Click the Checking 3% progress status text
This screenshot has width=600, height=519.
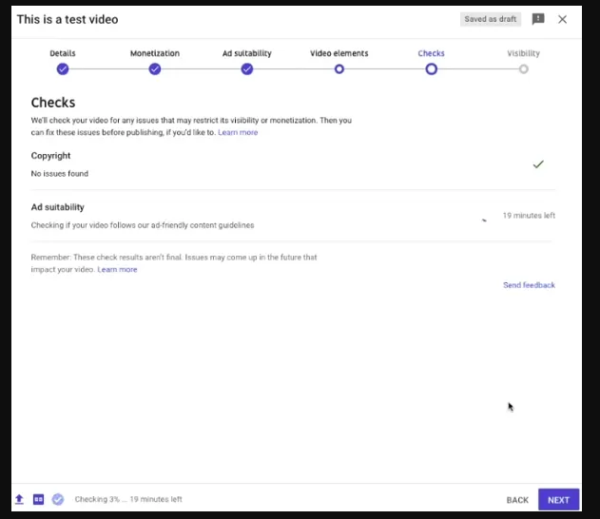(128, 499)
